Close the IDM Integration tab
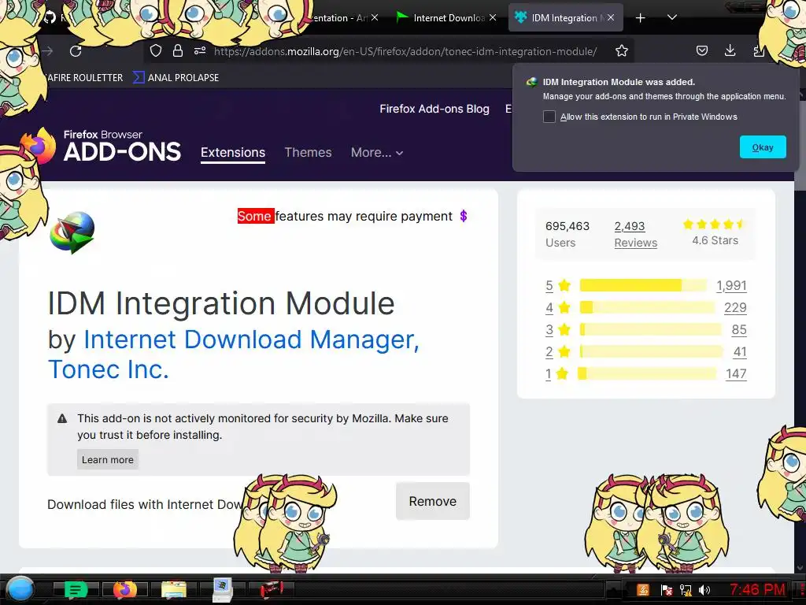Screen dimensions: 806x605 coord(611,17)
